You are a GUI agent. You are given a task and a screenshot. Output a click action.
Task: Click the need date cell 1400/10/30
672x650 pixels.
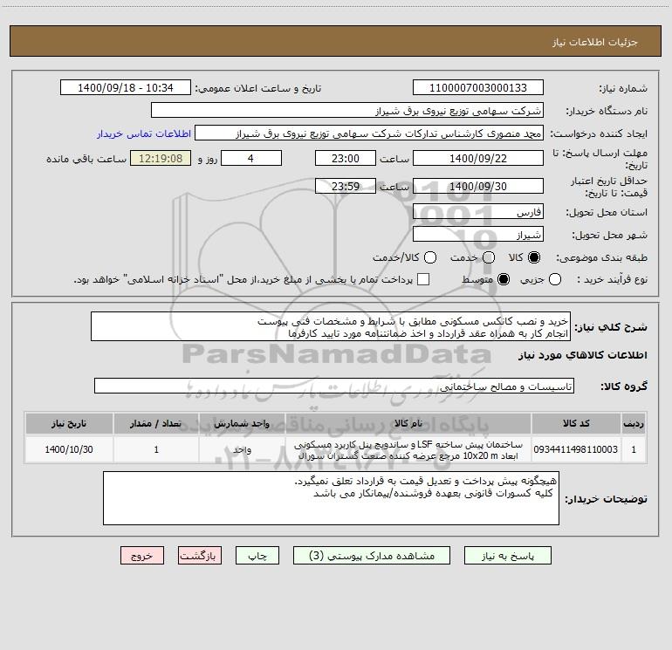pyautogui.click(x=69, y=449)
